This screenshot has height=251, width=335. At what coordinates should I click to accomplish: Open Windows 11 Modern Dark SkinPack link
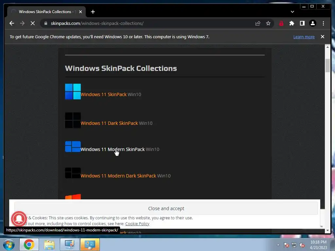[118, 176]
